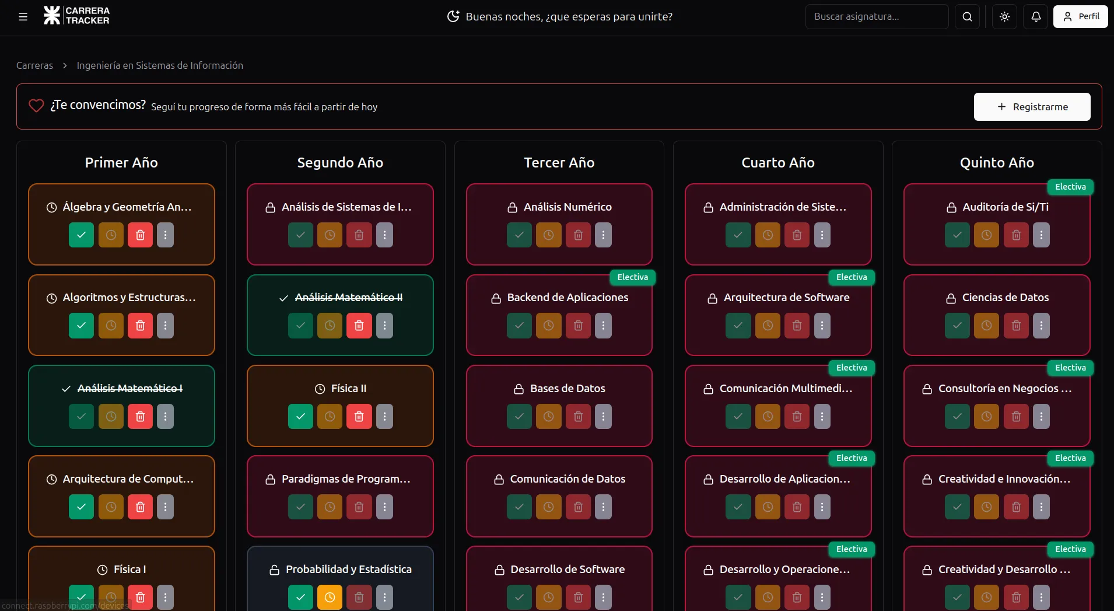Select the Desarrollo de Software card title
Image resolution: width=1114 pixels, height=611 pixels.
567,570
